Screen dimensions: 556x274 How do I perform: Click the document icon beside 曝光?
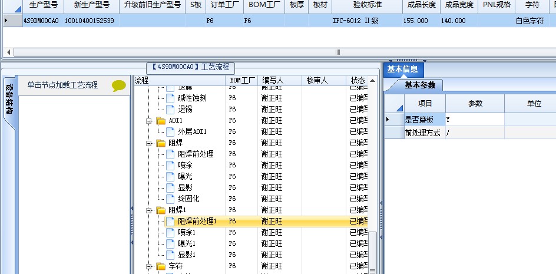tap(171, 176)
